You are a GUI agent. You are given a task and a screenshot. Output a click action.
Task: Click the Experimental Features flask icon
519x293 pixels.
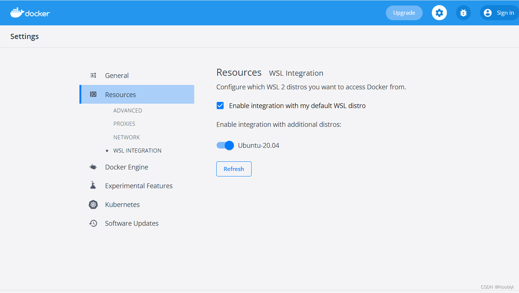(93, 185)
